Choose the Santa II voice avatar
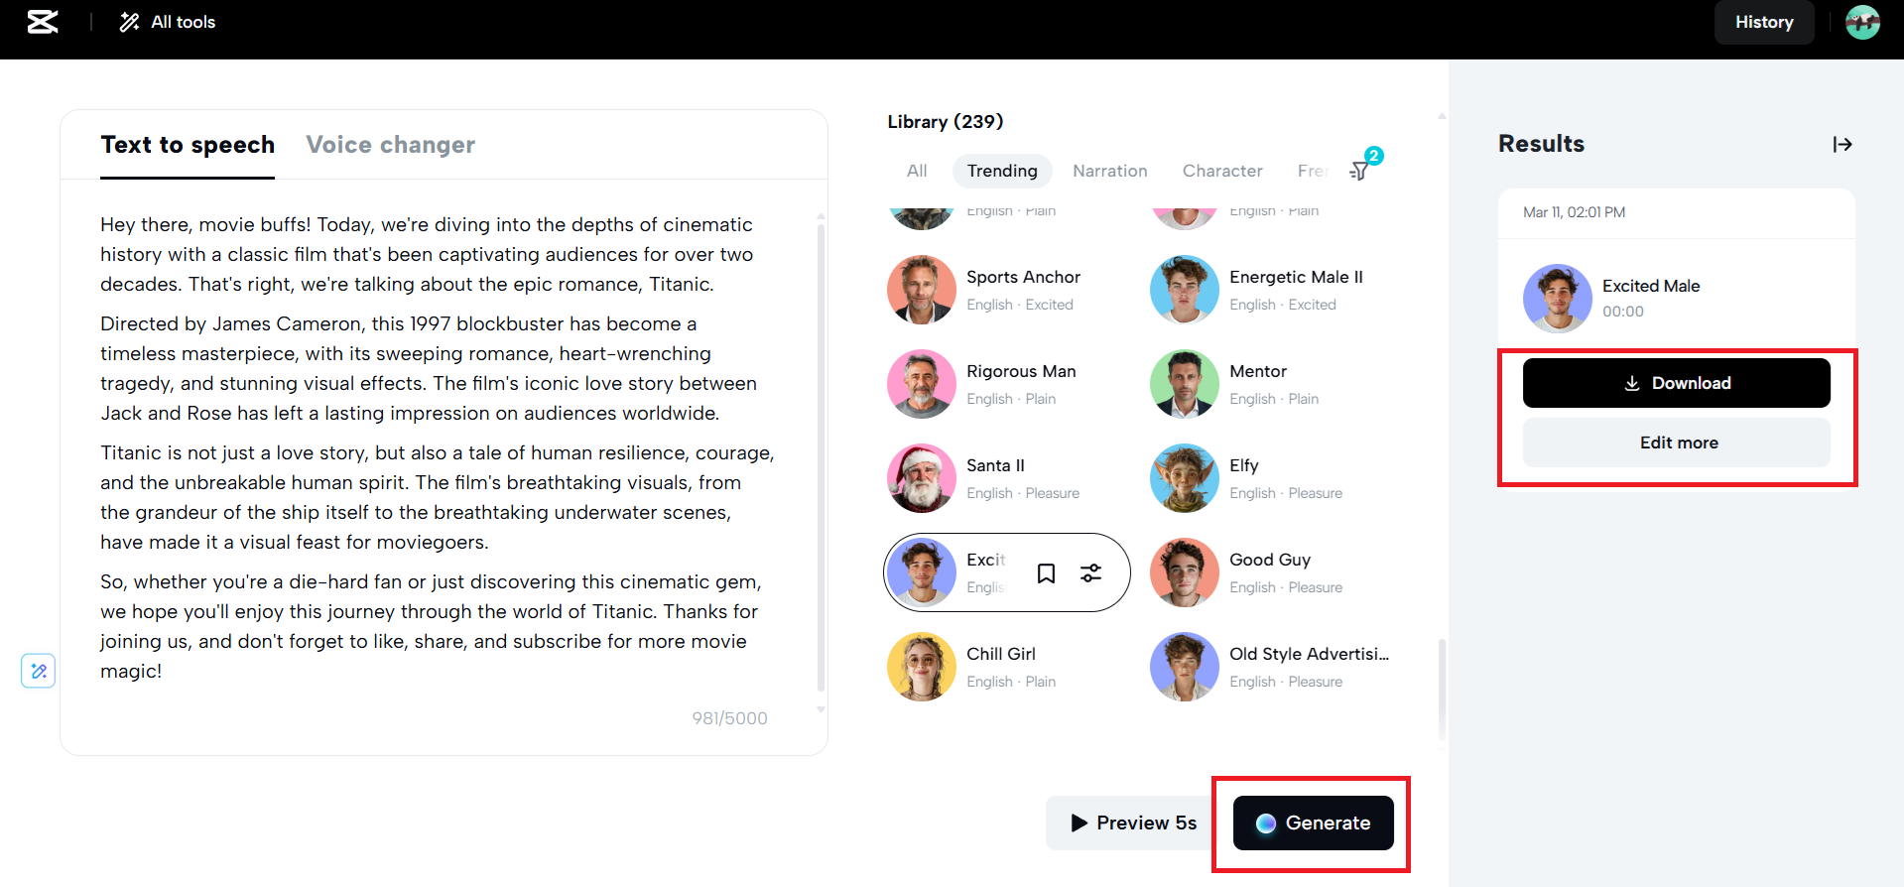Screen dimensions: 1904x887 [x=922, y=478]
